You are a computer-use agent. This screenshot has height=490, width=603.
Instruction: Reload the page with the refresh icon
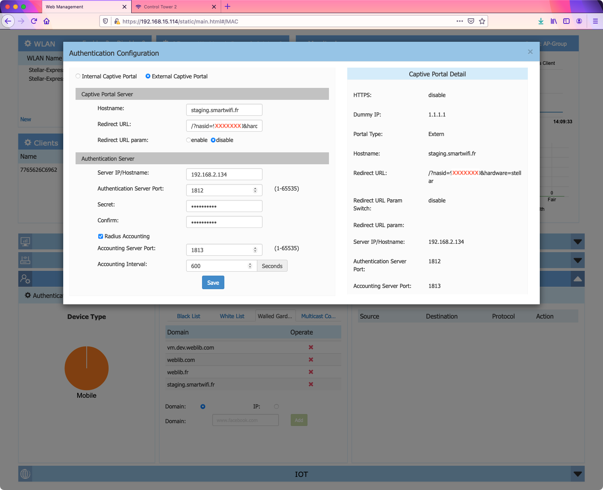(x=34, y=21)
